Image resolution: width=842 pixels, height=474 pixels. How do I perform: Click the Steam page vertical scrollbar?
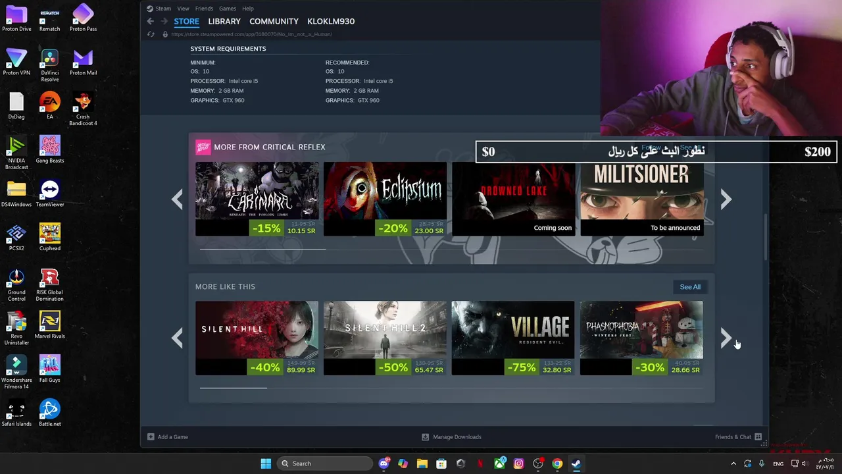click(765, 237)
